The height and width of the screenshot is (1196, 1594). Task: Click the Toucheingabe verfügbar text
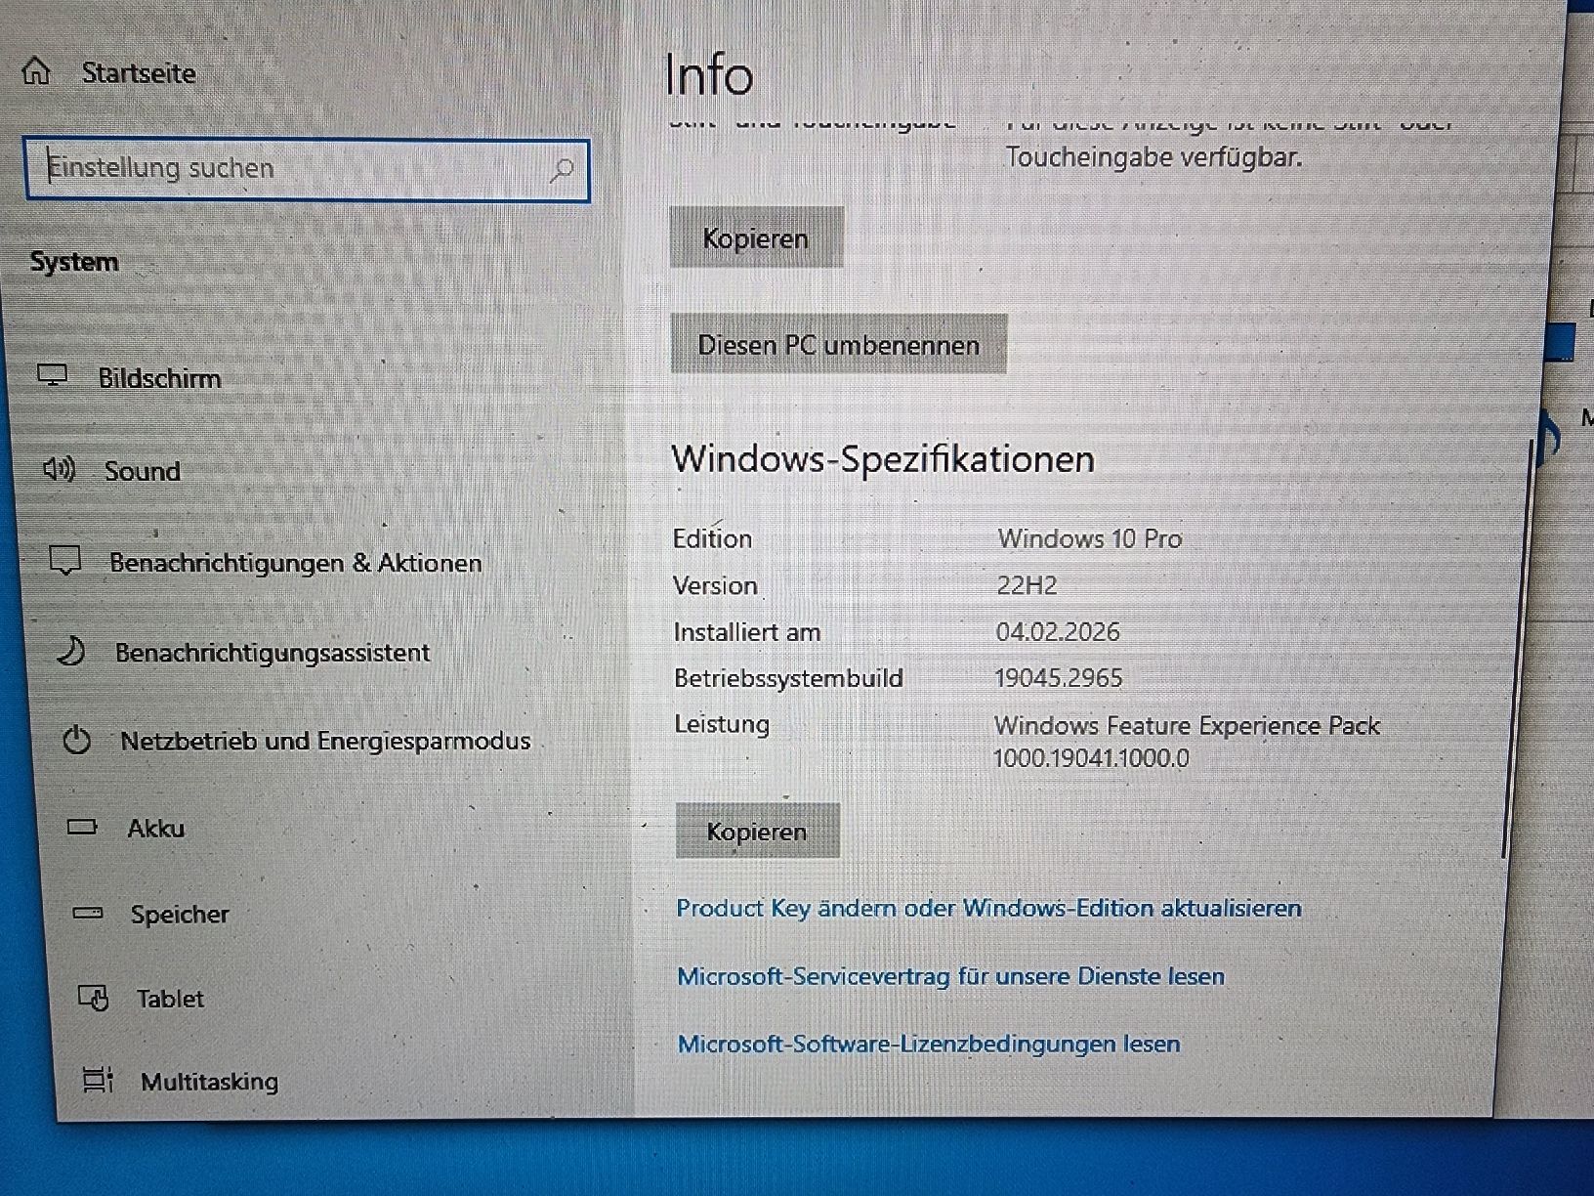(x=1154, y=157)
